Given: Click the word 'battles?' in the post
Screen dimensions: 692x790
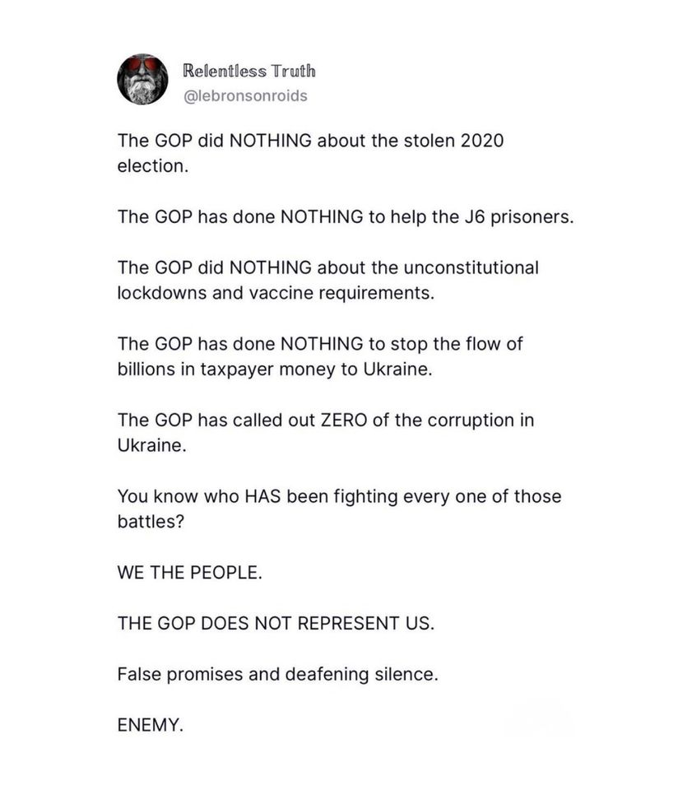Looking at the screenshot, I should (150, 522).
